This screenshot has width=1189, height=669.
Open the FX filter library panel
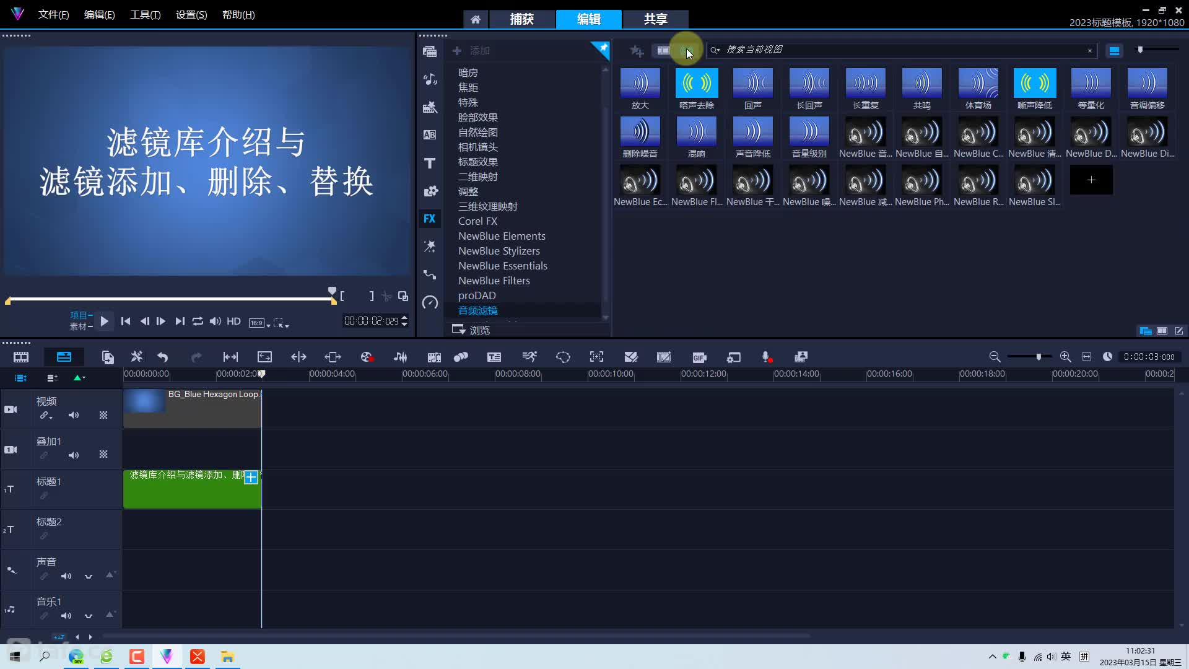coord(430,219)
